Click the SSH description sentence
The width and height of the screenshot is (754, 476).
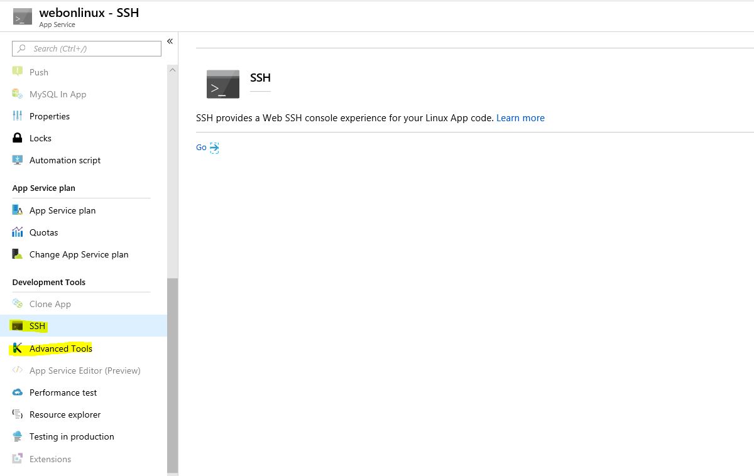(345, 118)
